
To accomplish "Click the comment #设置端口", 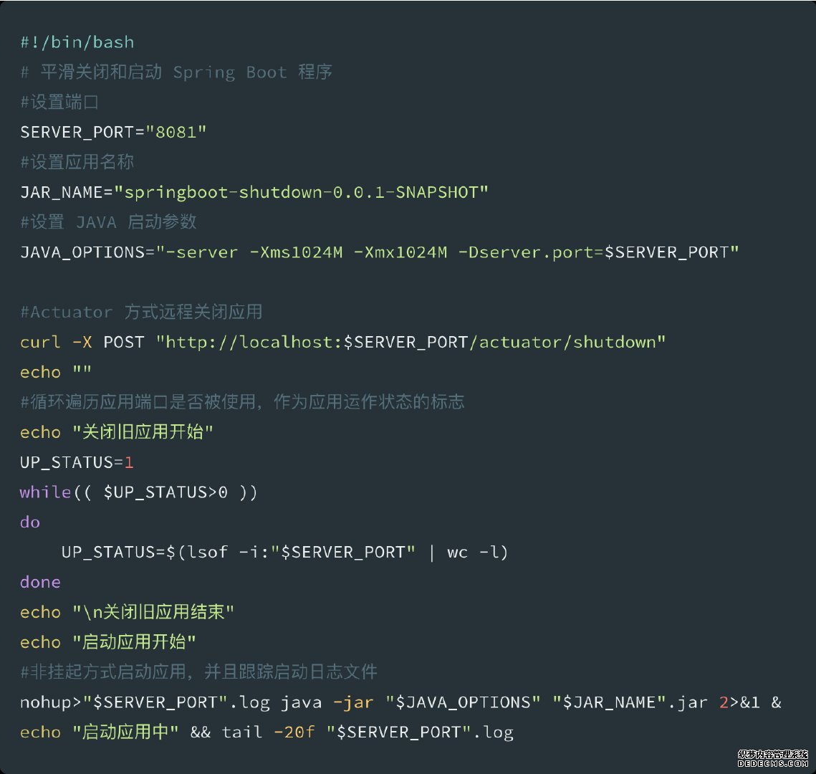I will click(x=59, y=102).
